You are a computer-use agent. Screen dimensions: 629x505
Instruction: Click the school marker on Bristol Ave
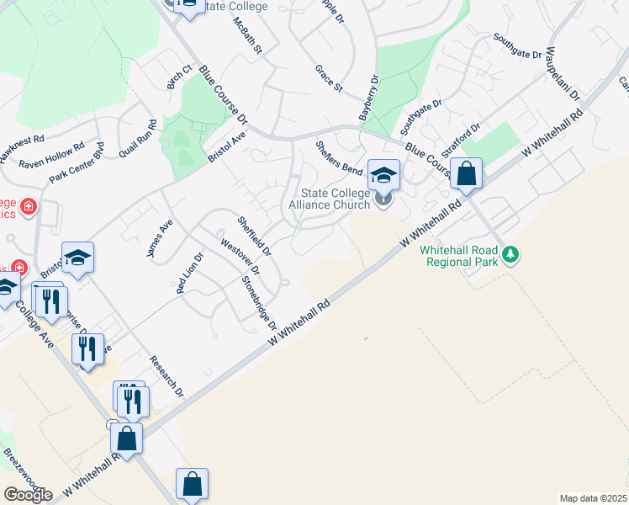(78, 259)
